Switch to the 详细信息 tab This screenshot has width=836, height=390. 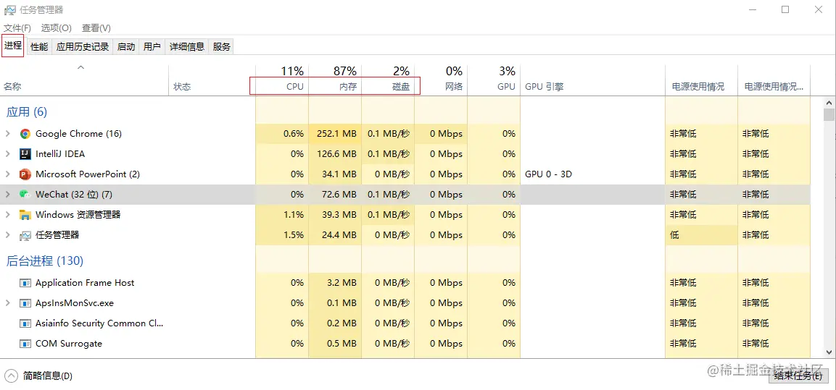(187, 47)
